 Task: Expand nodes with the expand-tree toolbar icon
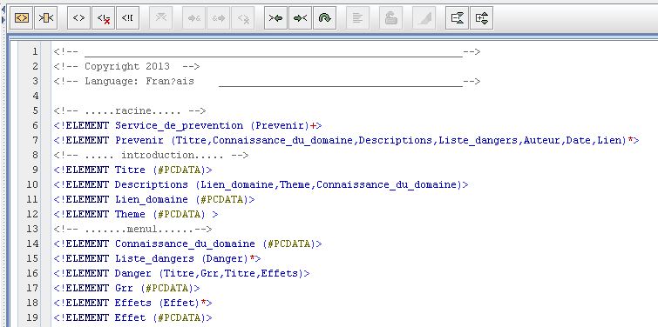point(482,18)
